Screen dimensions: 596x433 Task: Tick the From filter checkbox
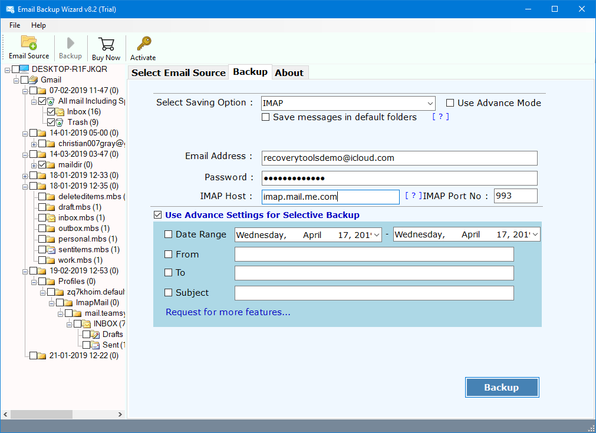click(169, 254)
